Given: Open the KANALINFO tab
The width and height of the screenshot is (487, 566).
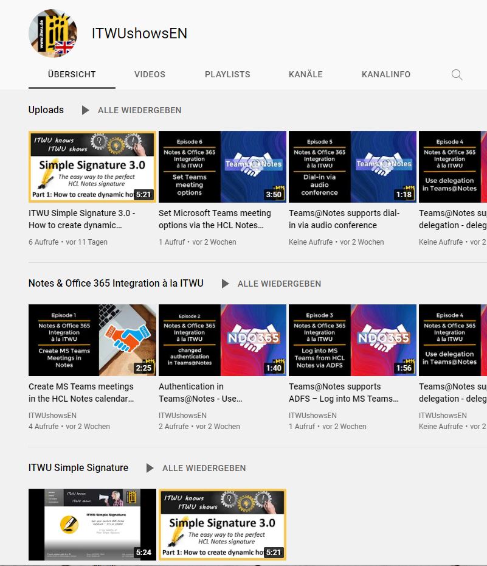Looking at the screenshot, I should 386,74.
